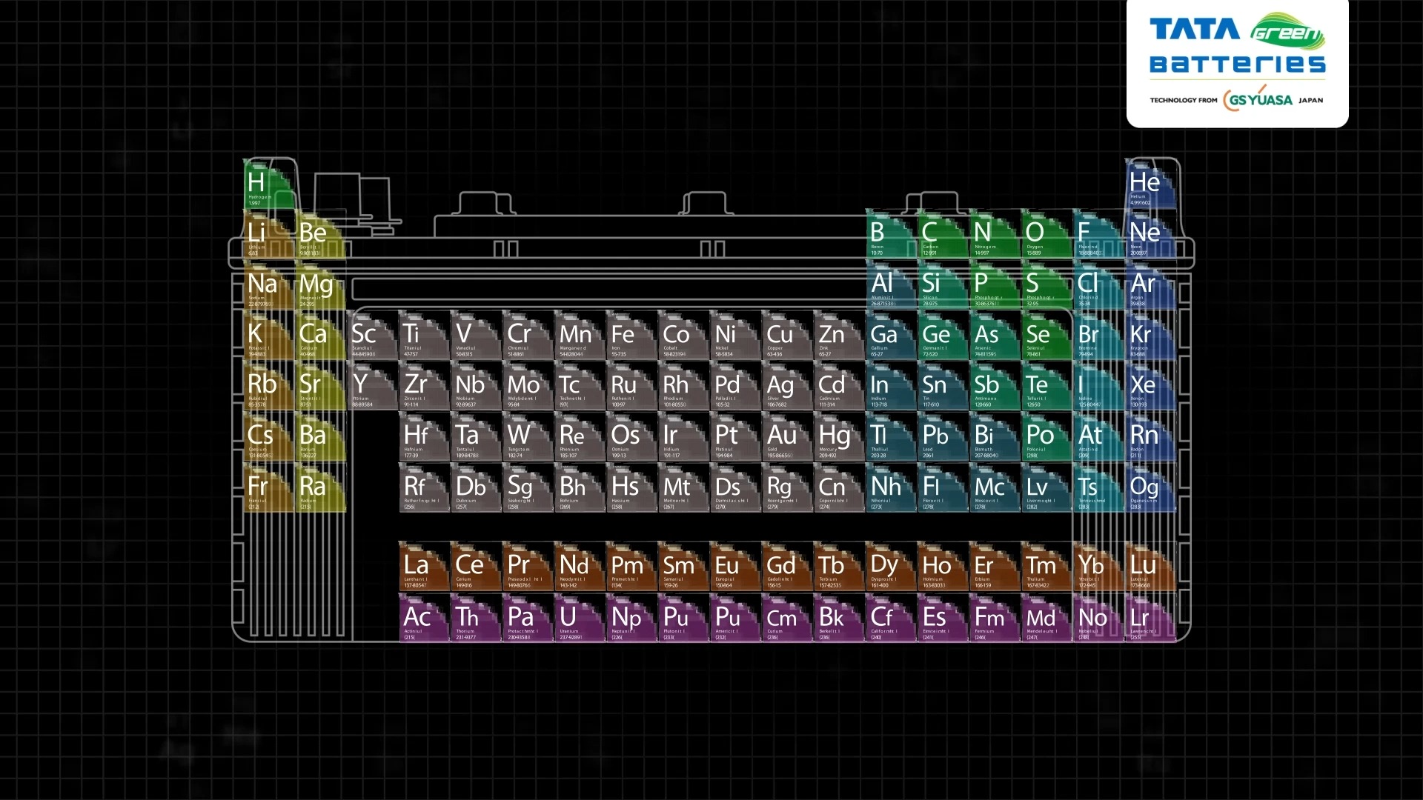Screen dimensions: 1423x800
Task: Select the Gold (Au) element tile
Action: [x=787, y=436]
